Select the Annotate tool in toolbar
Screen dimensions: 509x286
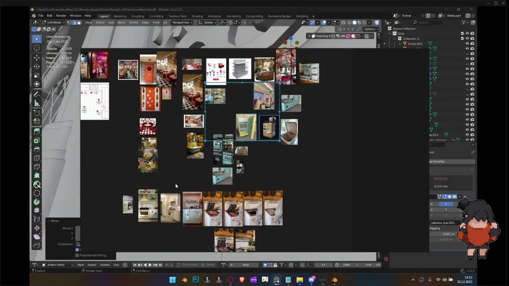37,94
